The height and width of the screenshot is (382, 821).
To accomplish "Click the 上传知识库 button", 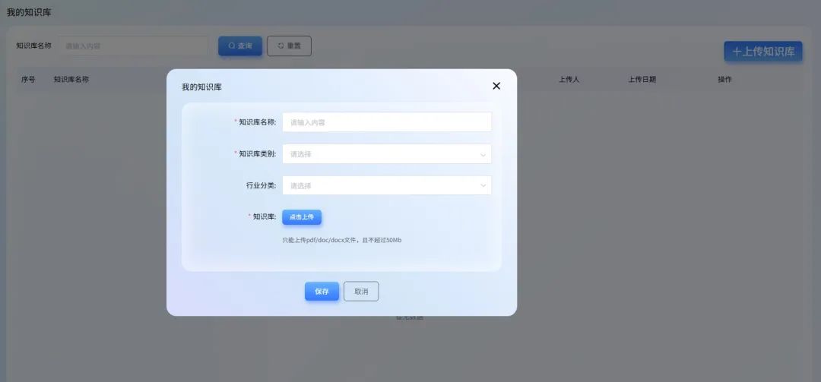I will pyautogui.click(x=763, y=52).
